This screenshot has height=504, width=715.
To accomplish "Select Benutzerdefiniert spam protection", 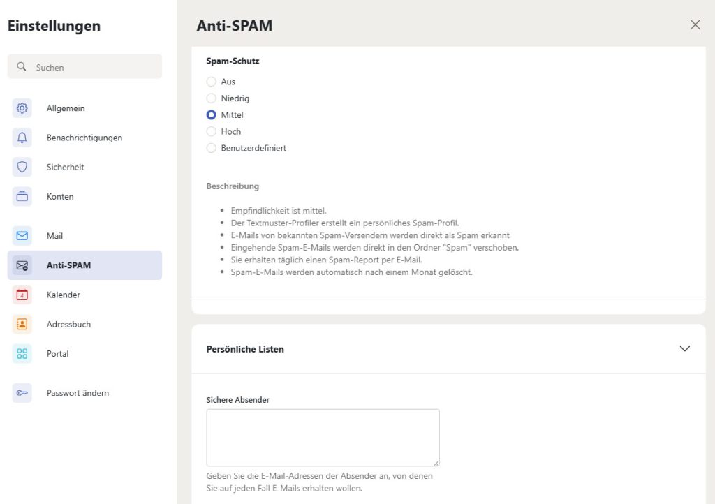I will (212, 148).
